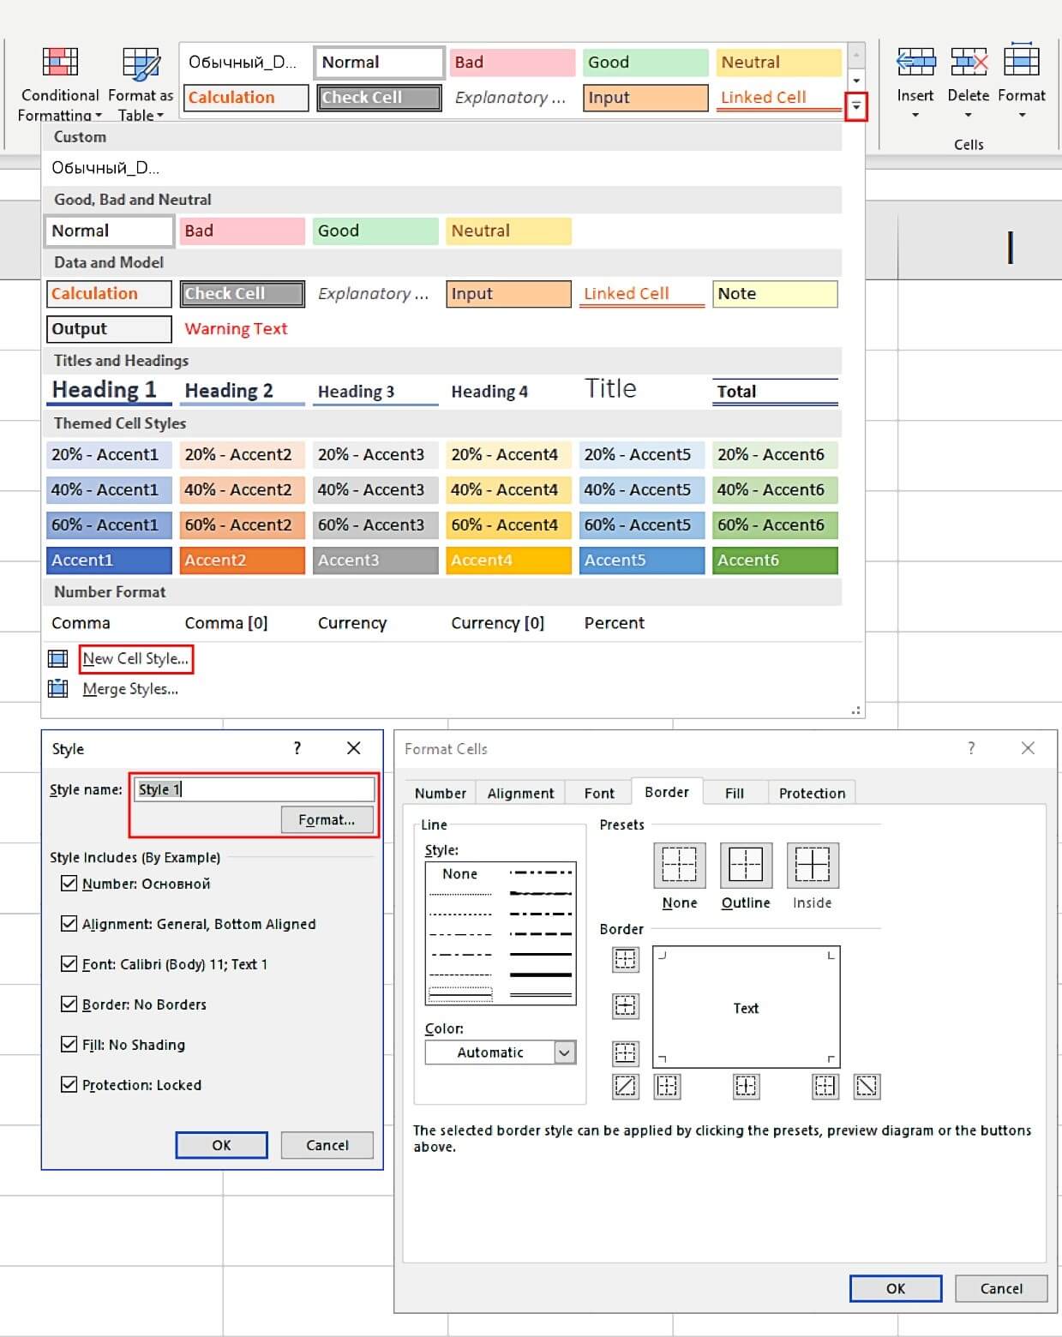Open Format as Table gallery
The width and height of the screenshot is (1062, 1337).
(141, 84)
